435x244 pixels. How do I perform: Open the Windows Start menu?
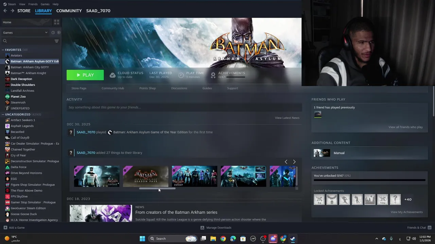(142, 239)
